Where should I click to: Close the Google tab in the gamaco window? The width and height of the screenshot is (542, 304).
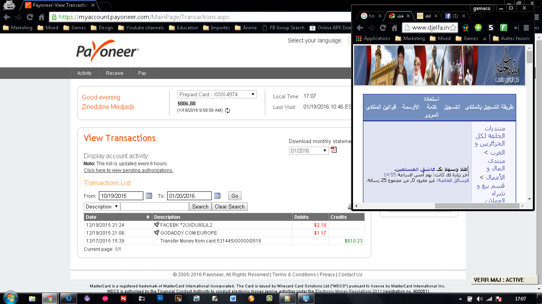(380, 16)
